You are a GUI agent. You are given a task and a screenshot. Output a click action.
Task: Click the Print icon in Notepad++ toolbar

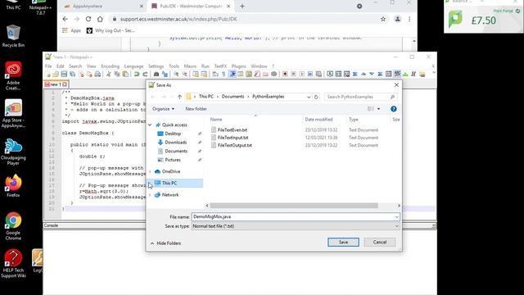[97, 75]
